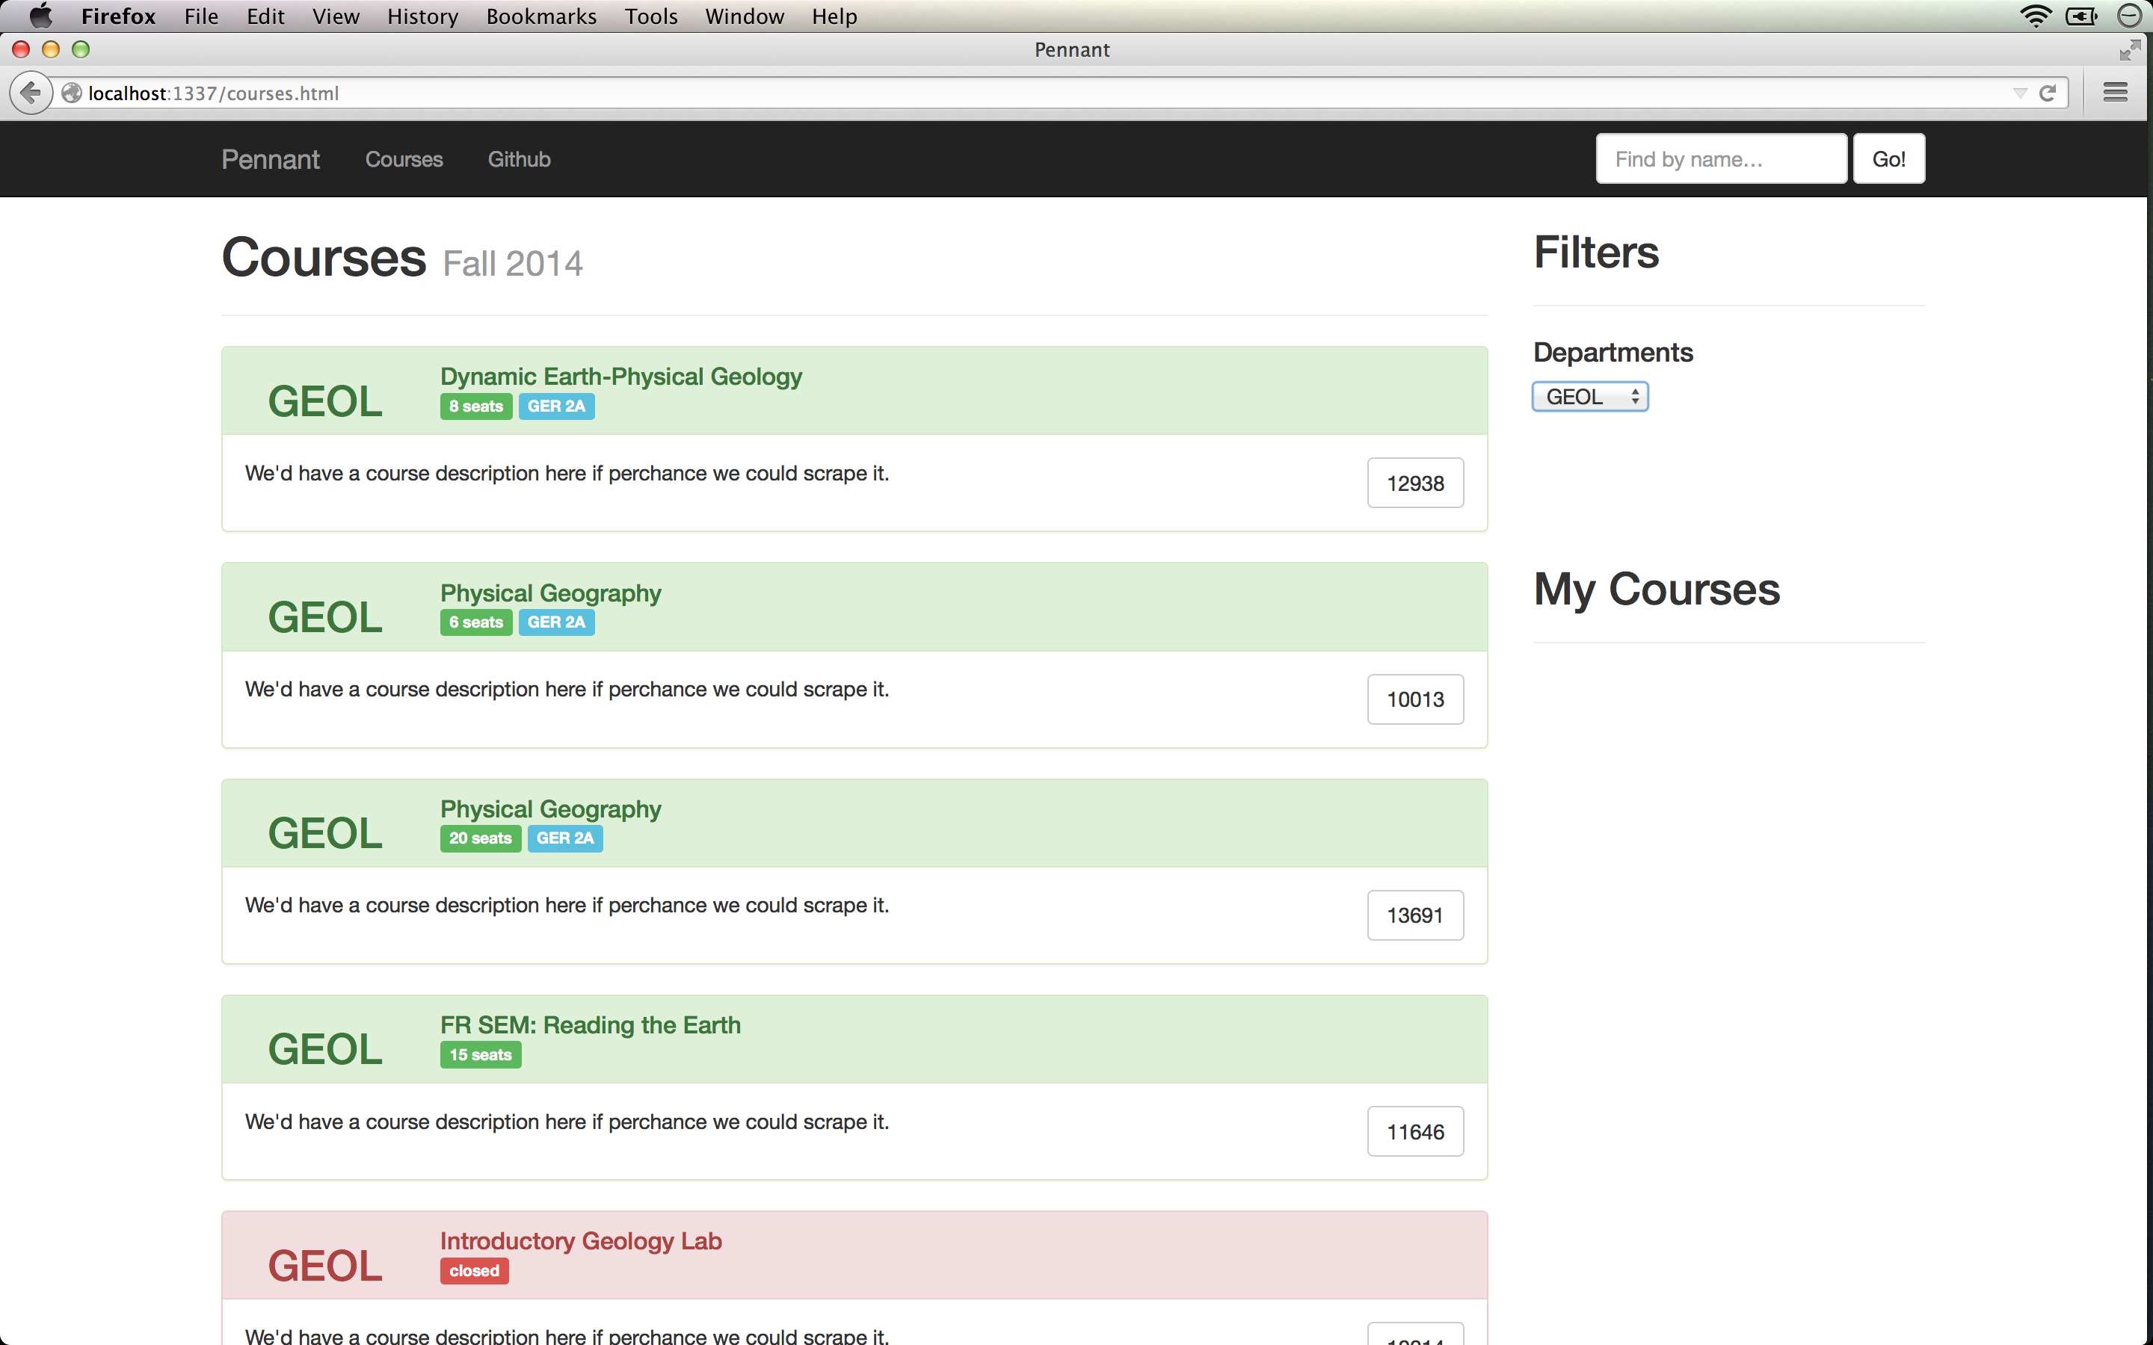
Task: Open Dynamic Earth-Physical Geology course title
Action: pyautogui.click(x=621, y=377)
